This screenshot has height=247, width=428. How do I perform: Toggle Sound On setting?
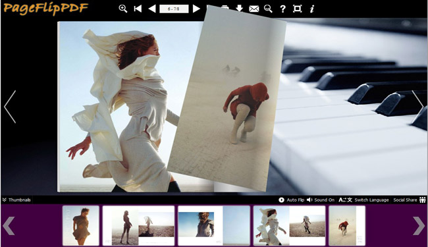tap(321, 200)
